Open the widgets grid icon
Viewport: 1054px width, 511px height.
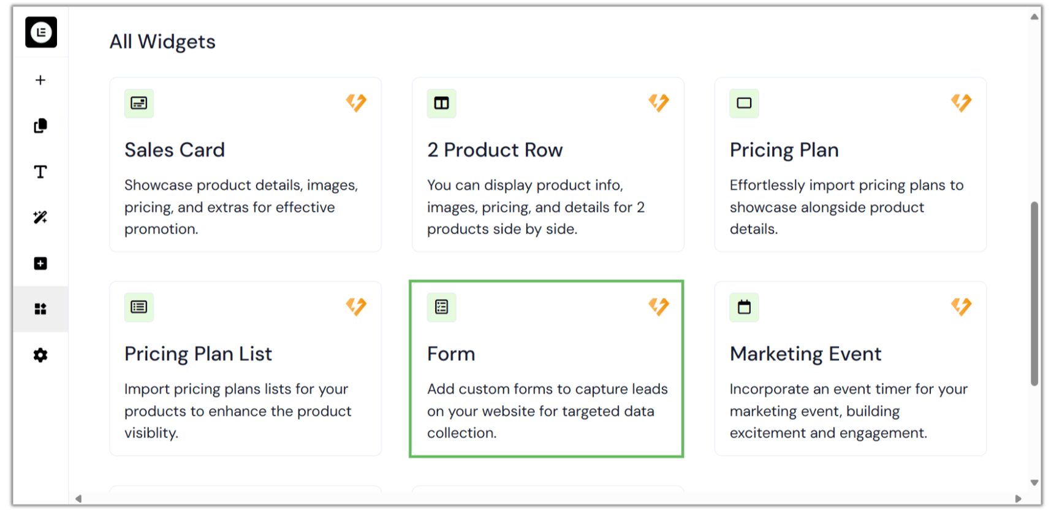pyautogui.click(x=40, y=309)
